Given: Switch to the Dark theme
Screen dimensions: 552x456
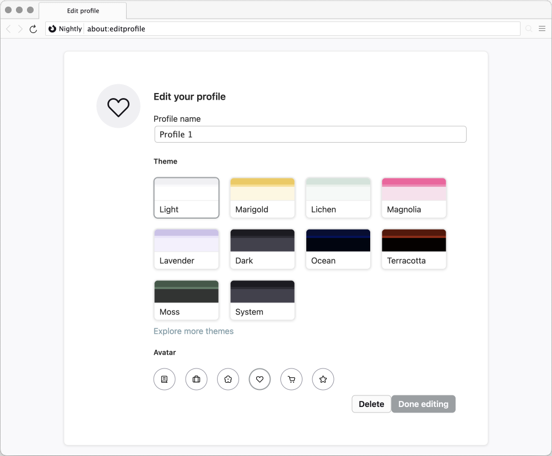Looking at the screenshot, I should [x=262, y=249].
